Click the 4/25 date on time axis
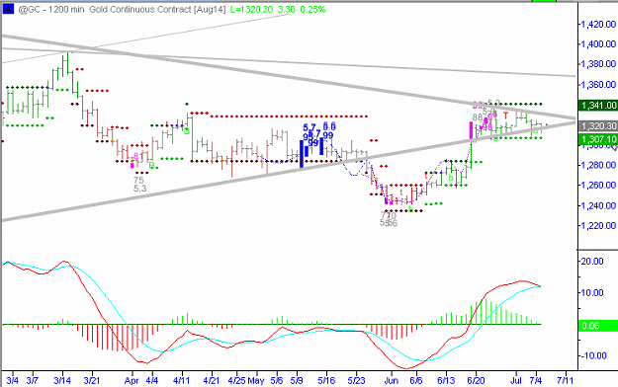 pos(237,381)
